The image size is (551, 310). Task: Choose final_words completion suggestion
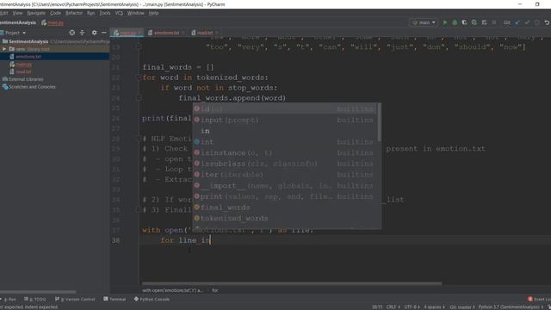(x=284, y=208)
